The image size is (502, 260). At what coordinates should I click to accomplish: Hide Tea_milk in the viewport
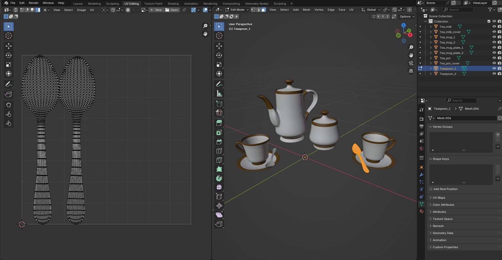[494, 26]
